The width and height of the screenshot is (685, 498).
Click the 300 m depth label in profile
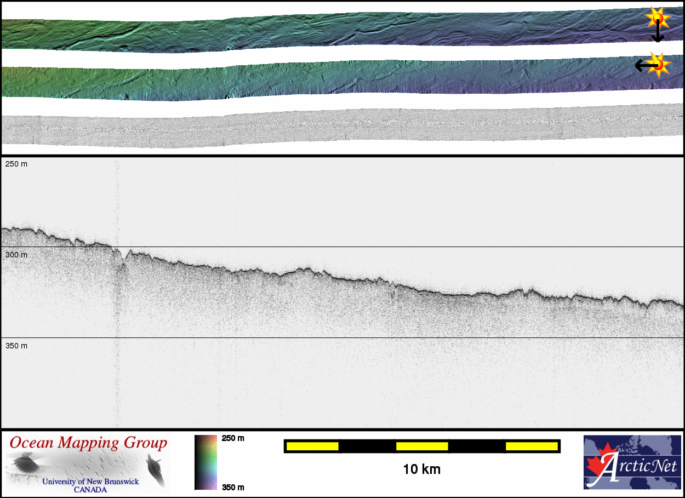[16, 255]
